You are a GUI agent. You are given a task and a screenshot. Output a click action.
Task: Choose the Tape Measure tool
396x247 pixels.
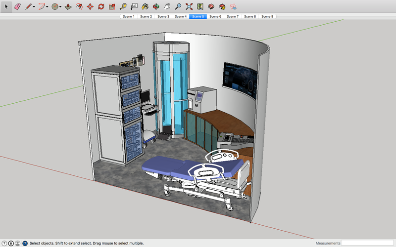point(123,7)
